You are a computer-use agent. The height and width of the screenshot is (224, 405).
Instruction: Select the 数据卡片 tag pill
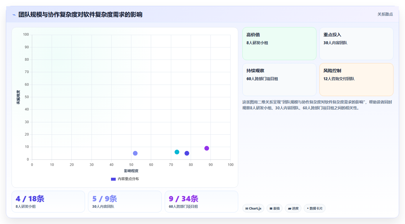315,208
